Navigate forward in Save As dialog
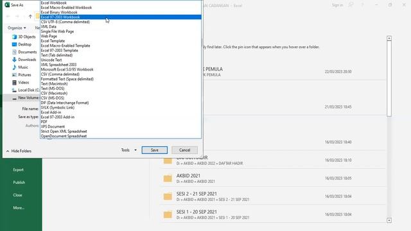Viewport: 411px width, 231px height. pos(17,17)
